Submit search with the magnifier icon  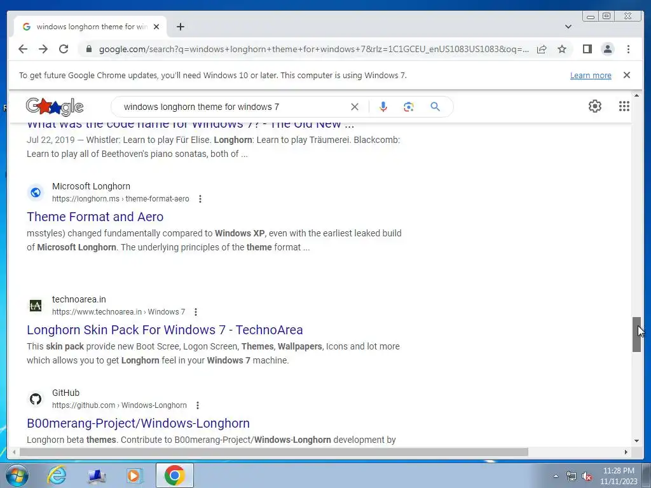tap(435, 107)
